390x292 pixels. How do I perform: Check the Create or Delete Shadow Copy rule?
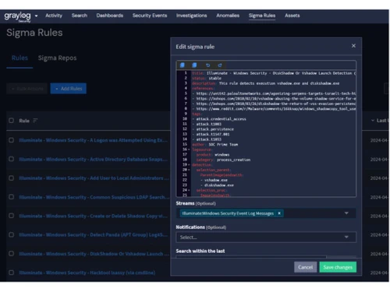[11, 216]
